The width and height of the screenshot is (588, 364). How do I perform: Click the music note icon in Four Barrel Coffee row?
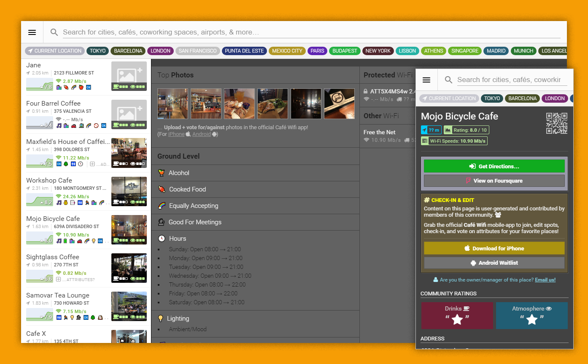point(59,125)
